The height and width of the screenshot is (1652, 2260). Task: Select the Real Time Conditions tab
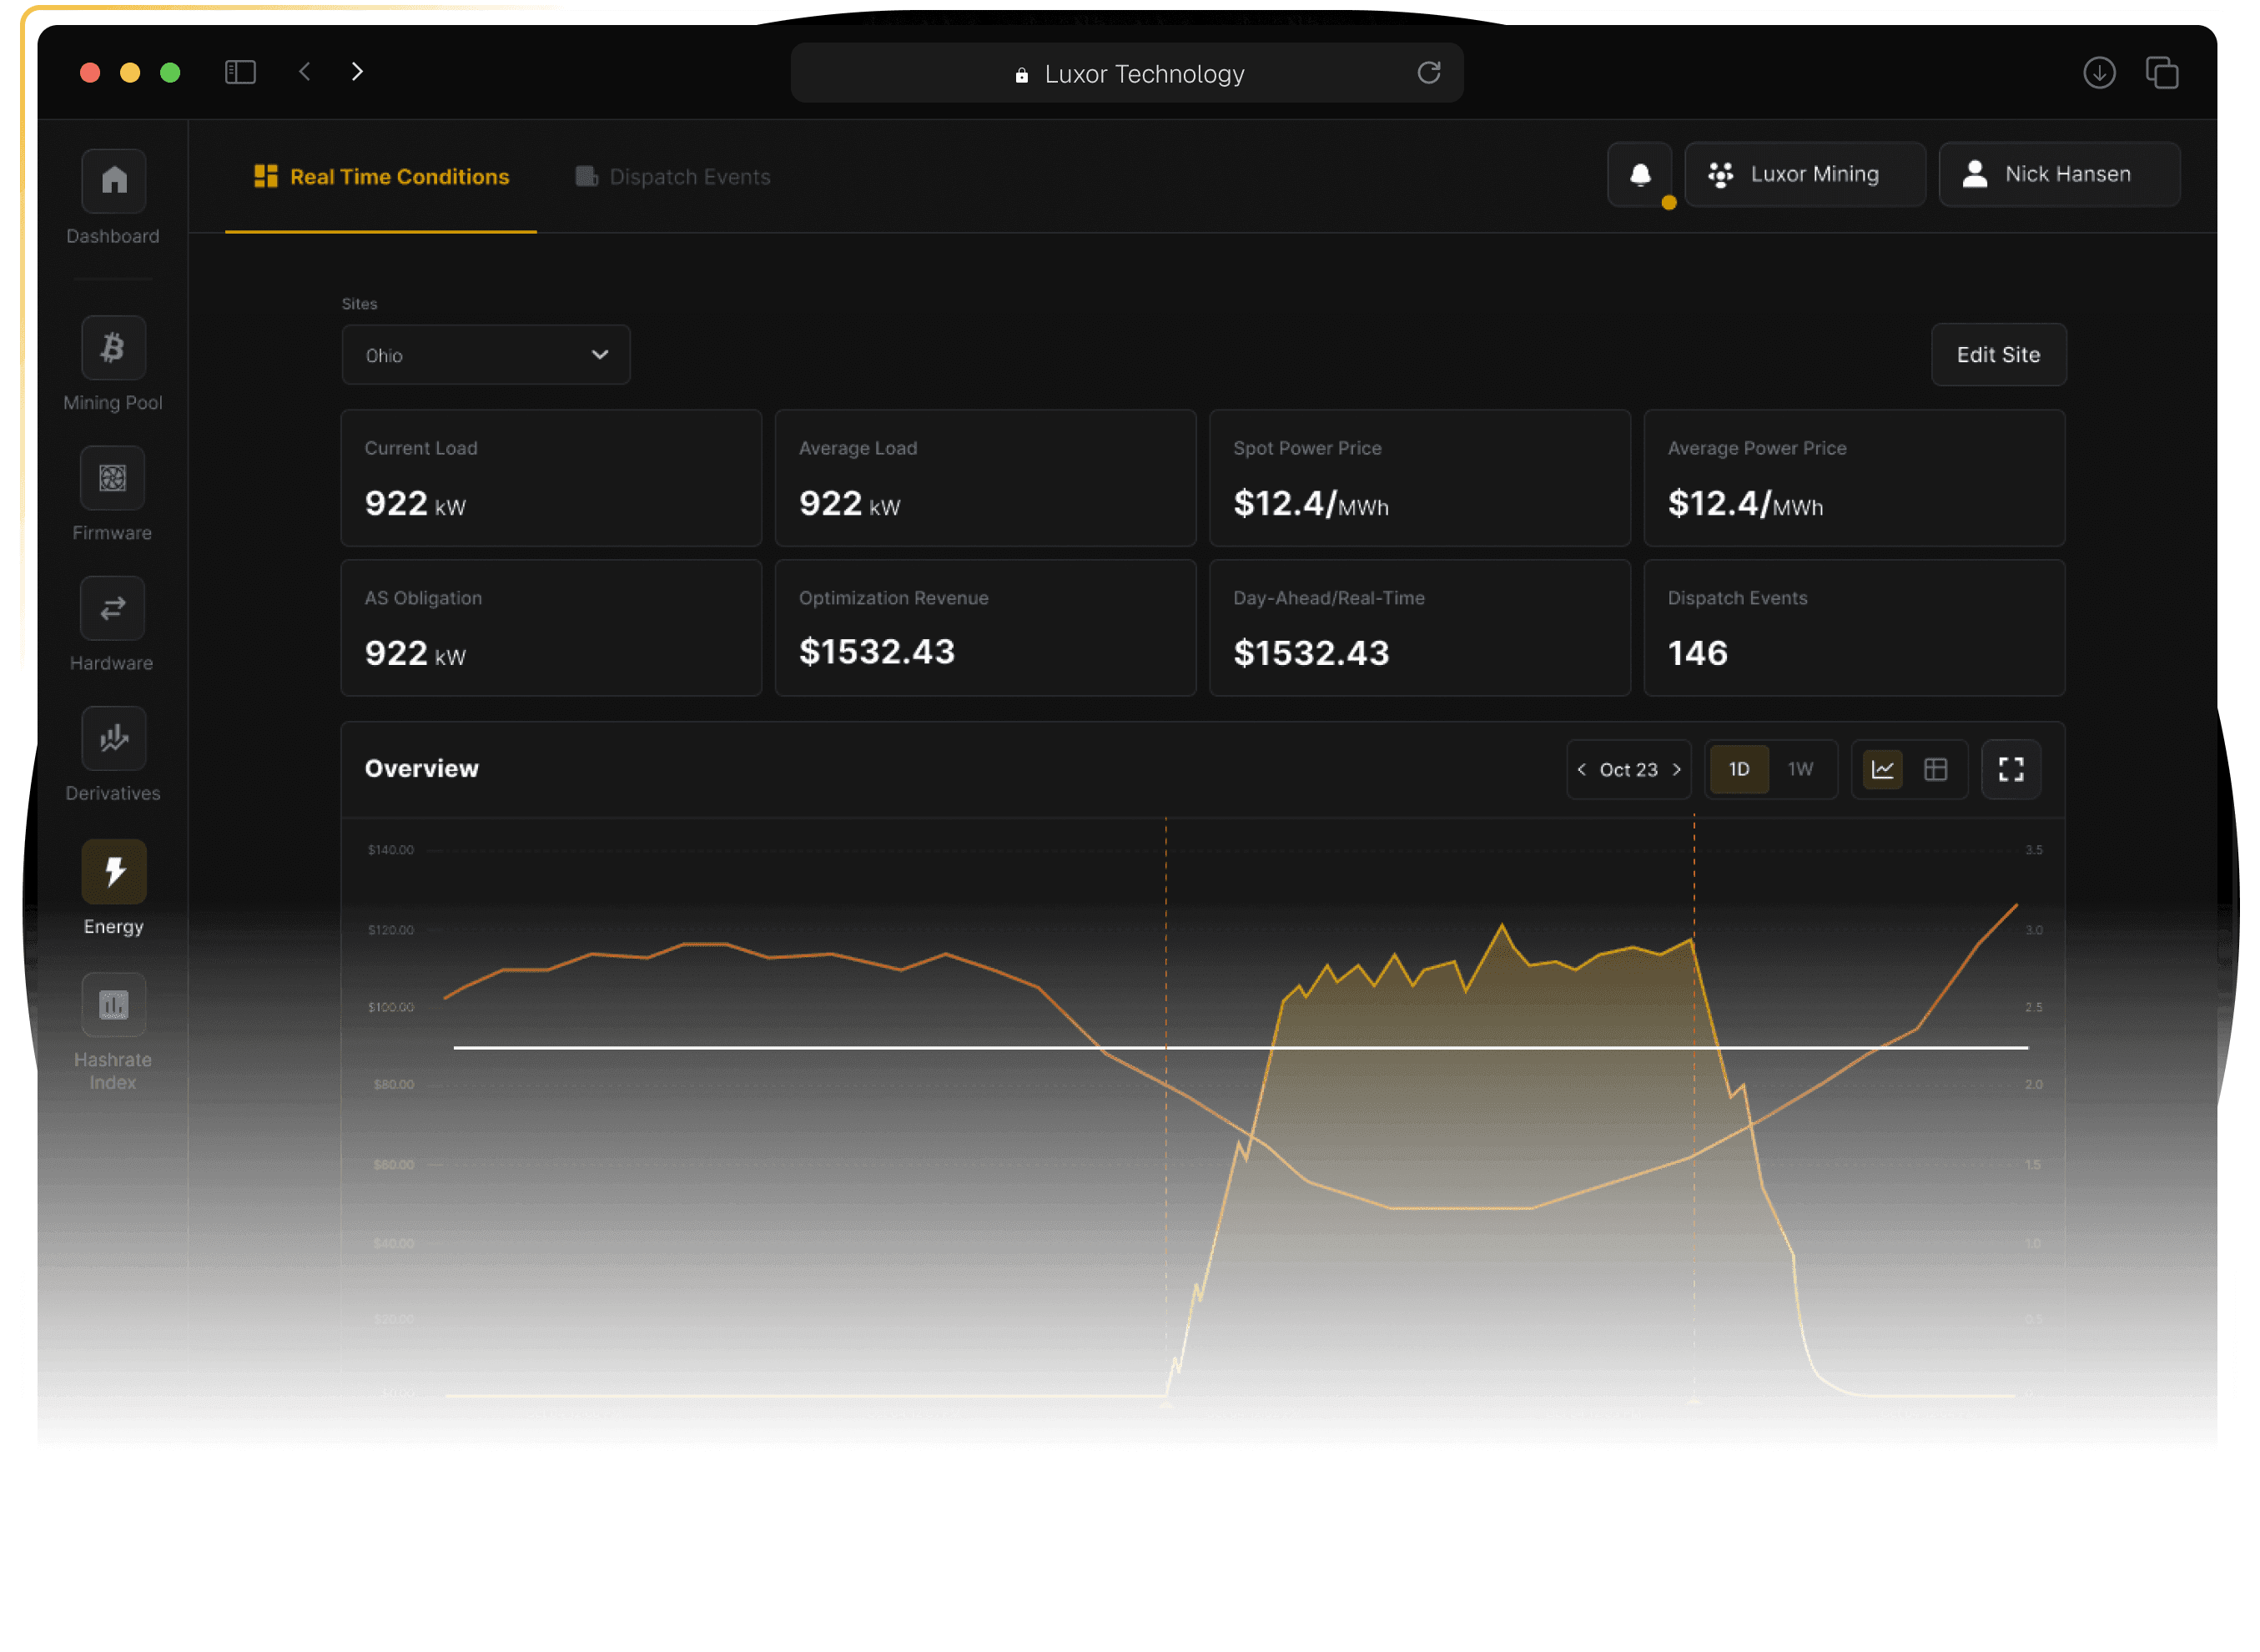point(381,176)
